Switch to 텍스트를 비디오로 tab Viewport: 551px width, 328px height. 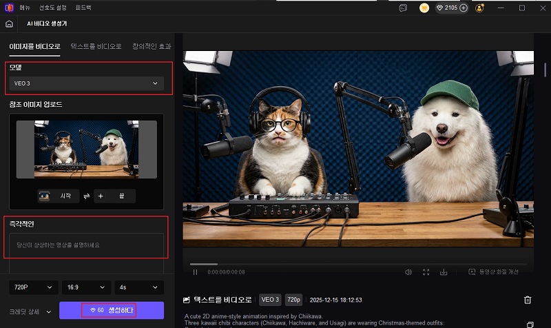(96, 46)
